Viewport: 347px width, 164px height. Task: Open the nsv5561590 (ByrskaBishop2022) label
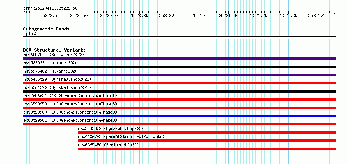[57, 87]
